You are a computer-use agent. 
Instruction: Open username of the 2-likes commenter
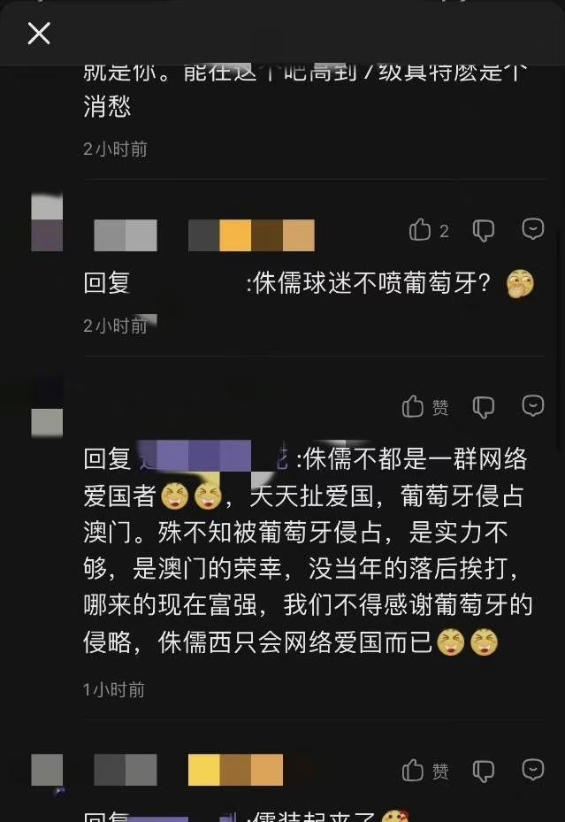126,235
